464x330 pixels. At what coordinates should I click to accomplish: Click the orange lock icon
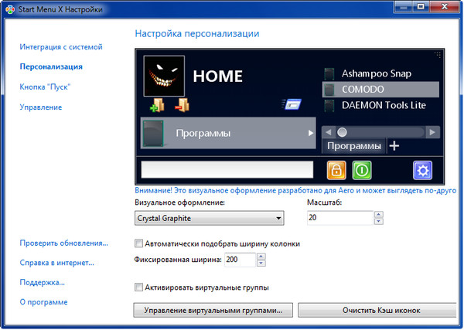tap(336, 170)
